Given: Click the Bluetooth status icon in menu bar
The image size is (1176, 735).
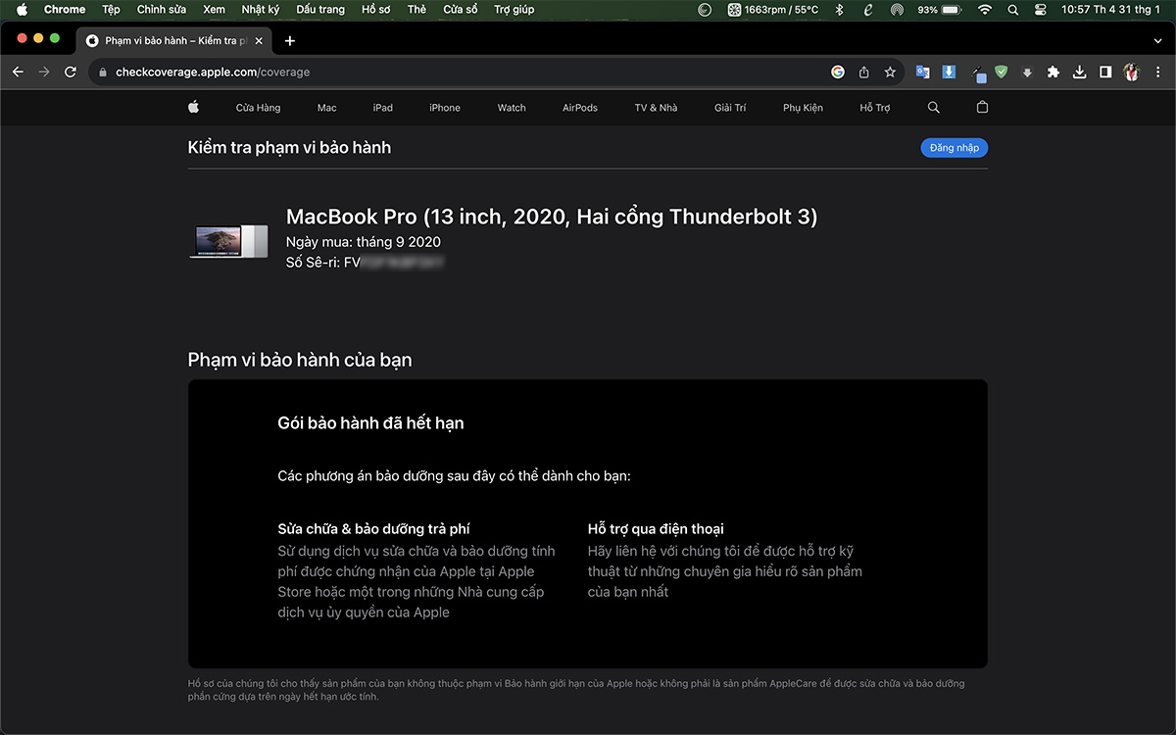Looking at the screenshot, I should pos(839,10).
